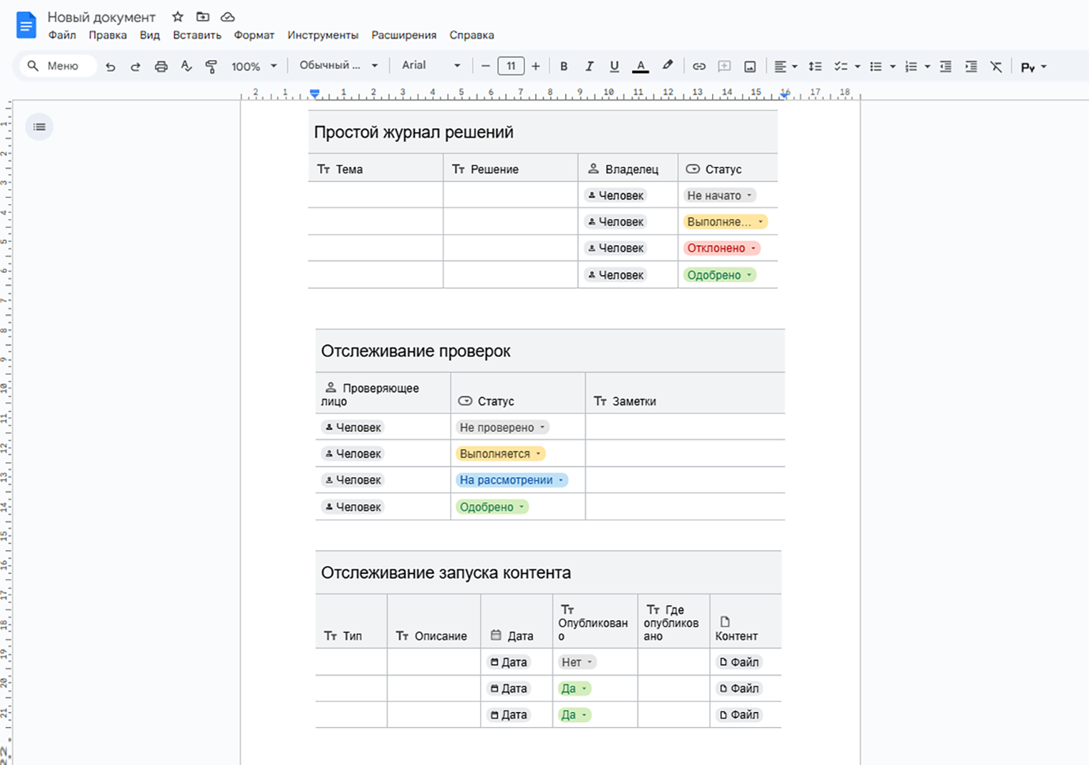This screenshot has height=765, width=1089.
Task: Open the highlight color tool
Action: coord(667,66)
